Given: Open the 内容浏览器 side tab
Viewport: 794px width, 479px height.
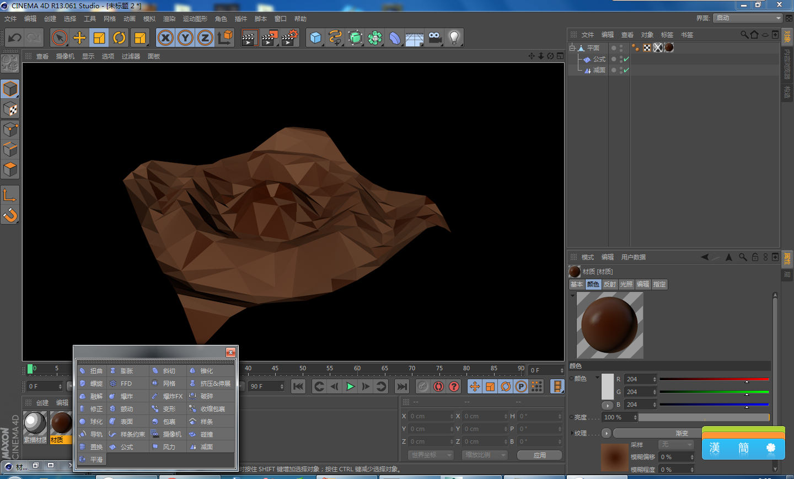Looking at the screenshot, I should [x=787, y=64].
